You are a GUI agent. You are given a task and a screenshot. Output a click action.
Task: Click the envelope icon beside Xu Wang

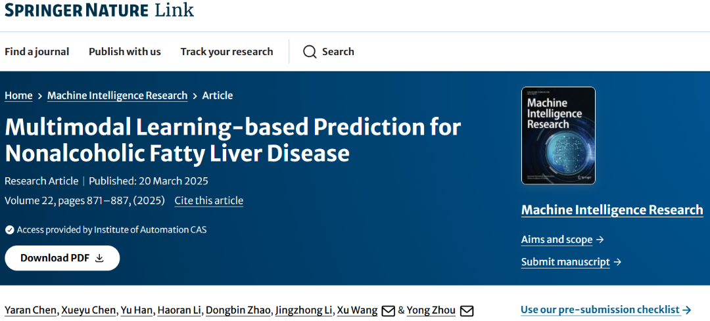(388, 310)
